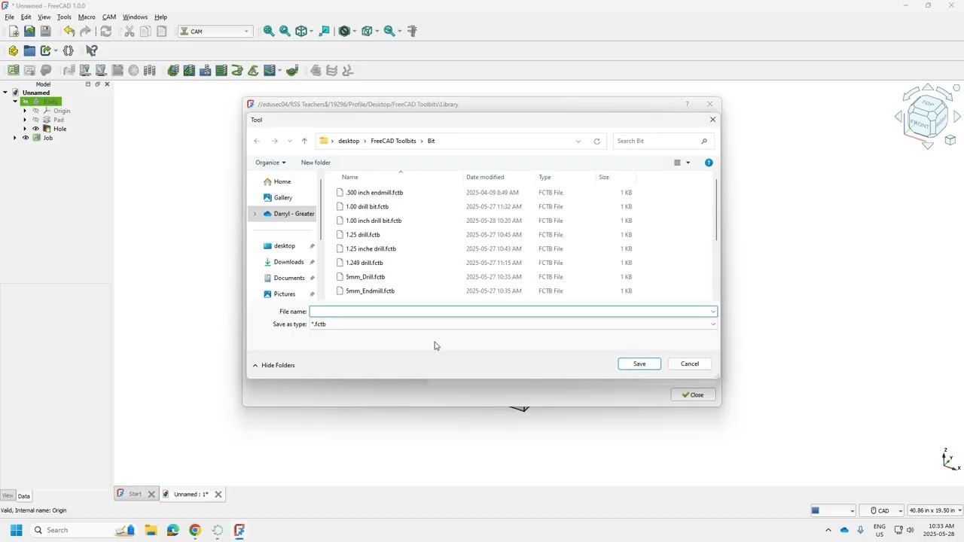The width and height of the screenshot is (964, 542).
Task: Click the File name input field
Action: [513, 312]
